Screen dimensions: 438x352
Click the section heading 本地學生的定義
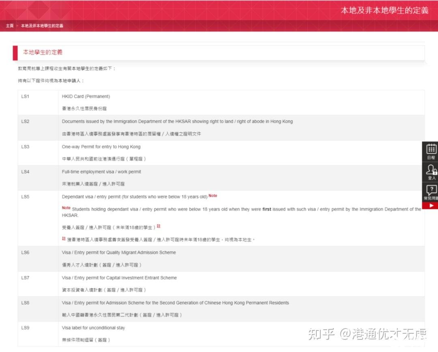pyautogui.click(x=43, y=52)
